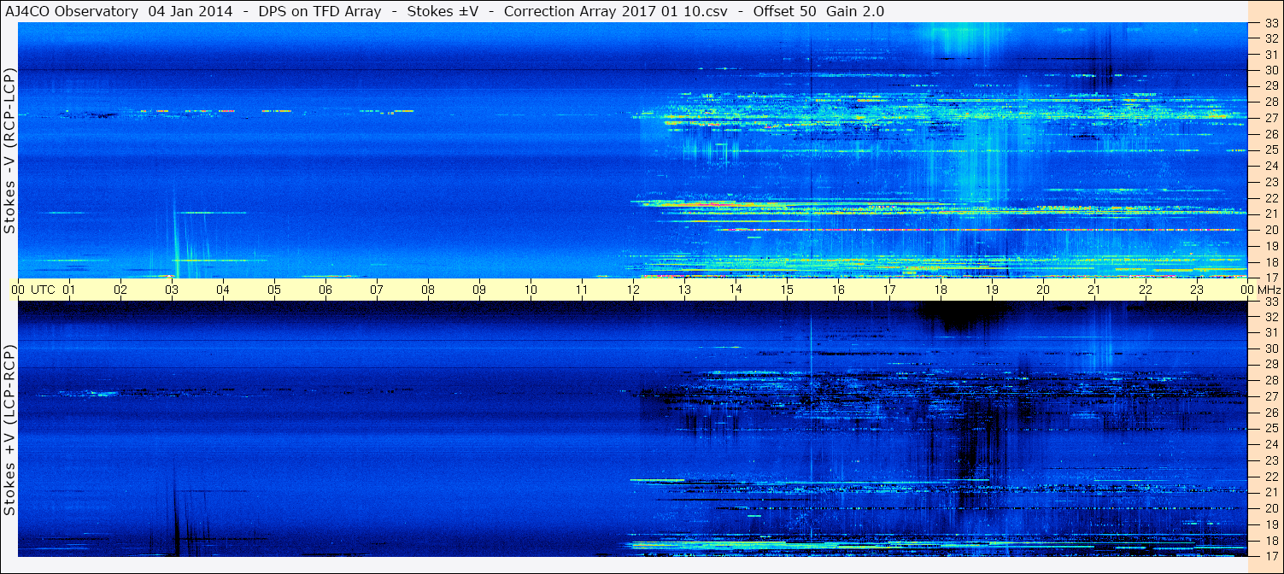Screen dimensions: 1284x574
Task: Click the Stokes -V (RCP-LCP) spectrogram panel
Action: pos(633,150)
